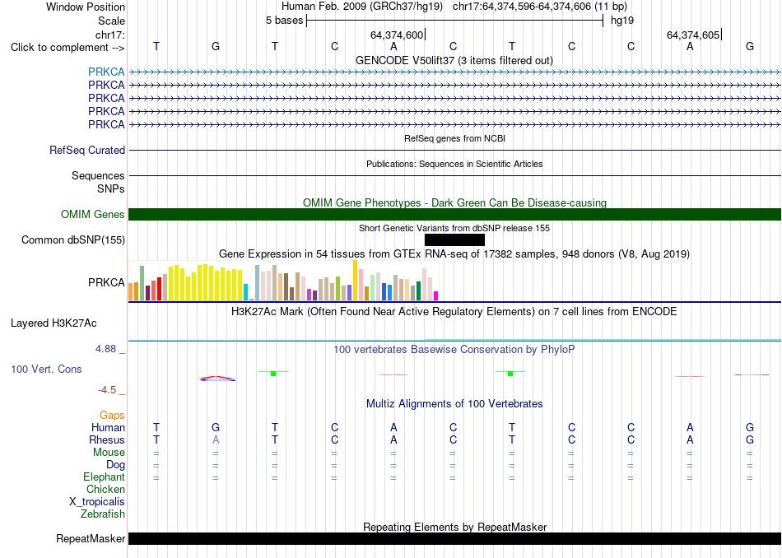This screenshot has width=782, height=558.
Task: Click the magenta last bar in GTEx chart
Action: [x=436, y=295]
